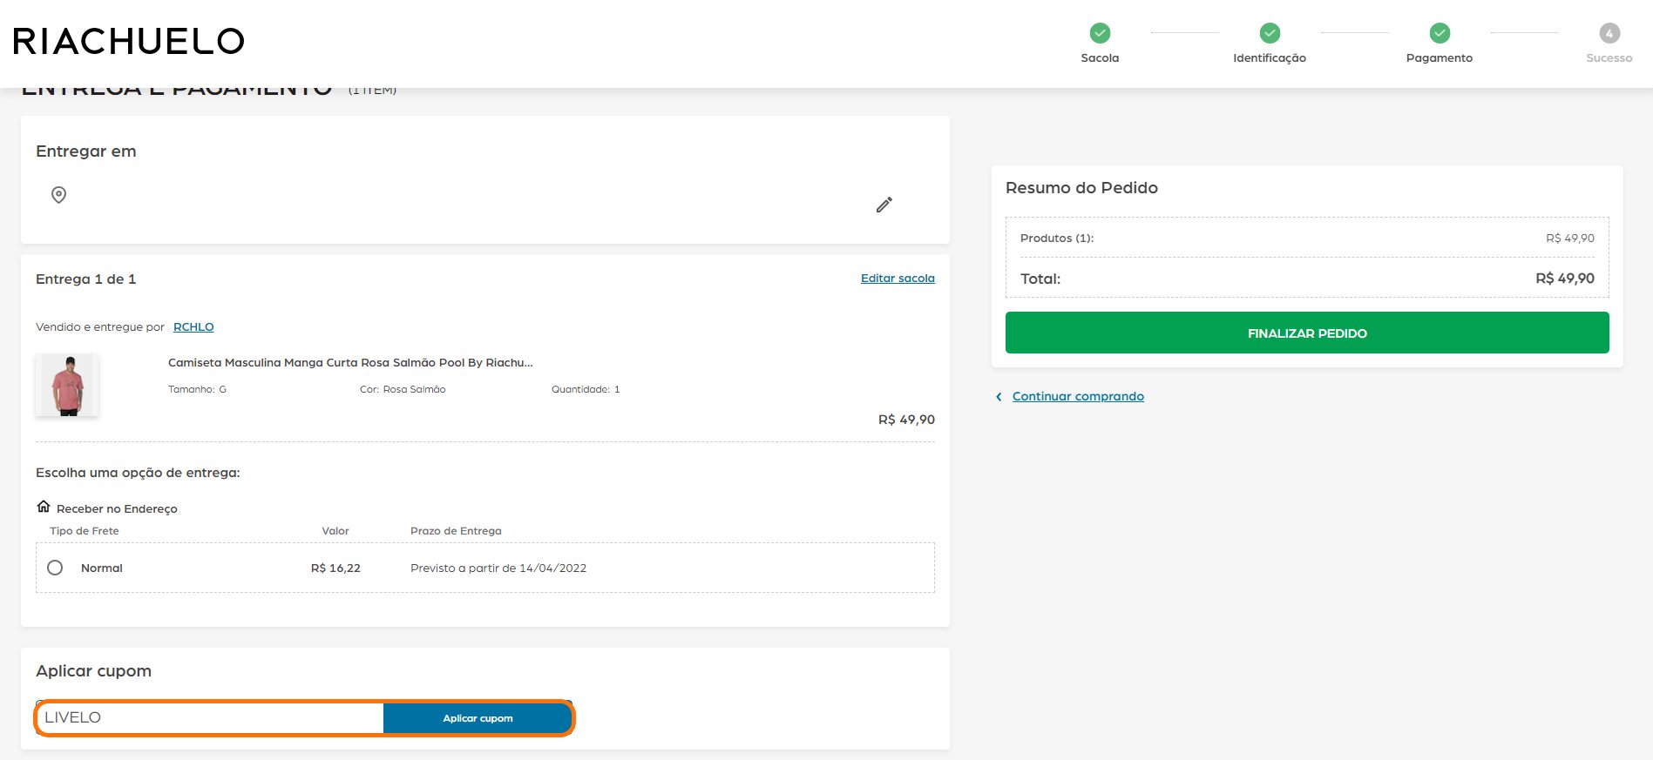Screen dimensions: 1653x760
Task: Click the chevron beside Continuar comprando
Action: [999, 397]
